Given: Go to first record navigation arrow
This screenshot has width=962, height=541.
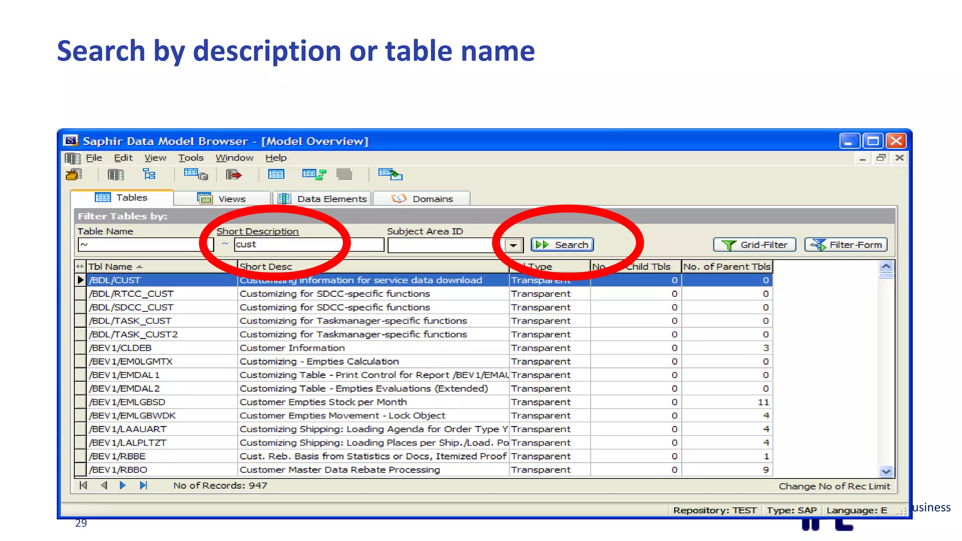Looking at the screenshot, I should click(x=83, y=485).
